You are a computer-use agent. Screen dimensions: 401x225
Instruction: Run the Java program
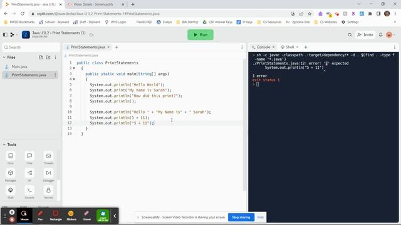point(200,35)
